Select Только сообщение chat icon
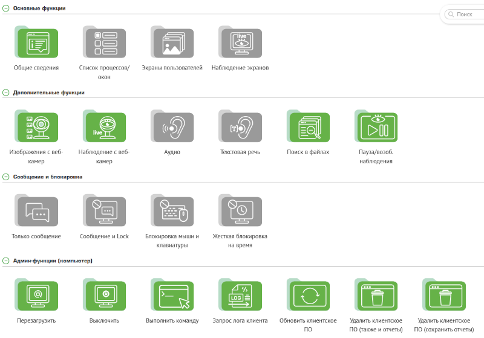This screenshot has width=484, height=338. [36, 211]
